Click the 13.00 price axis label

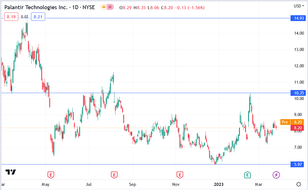coord(299,50)
